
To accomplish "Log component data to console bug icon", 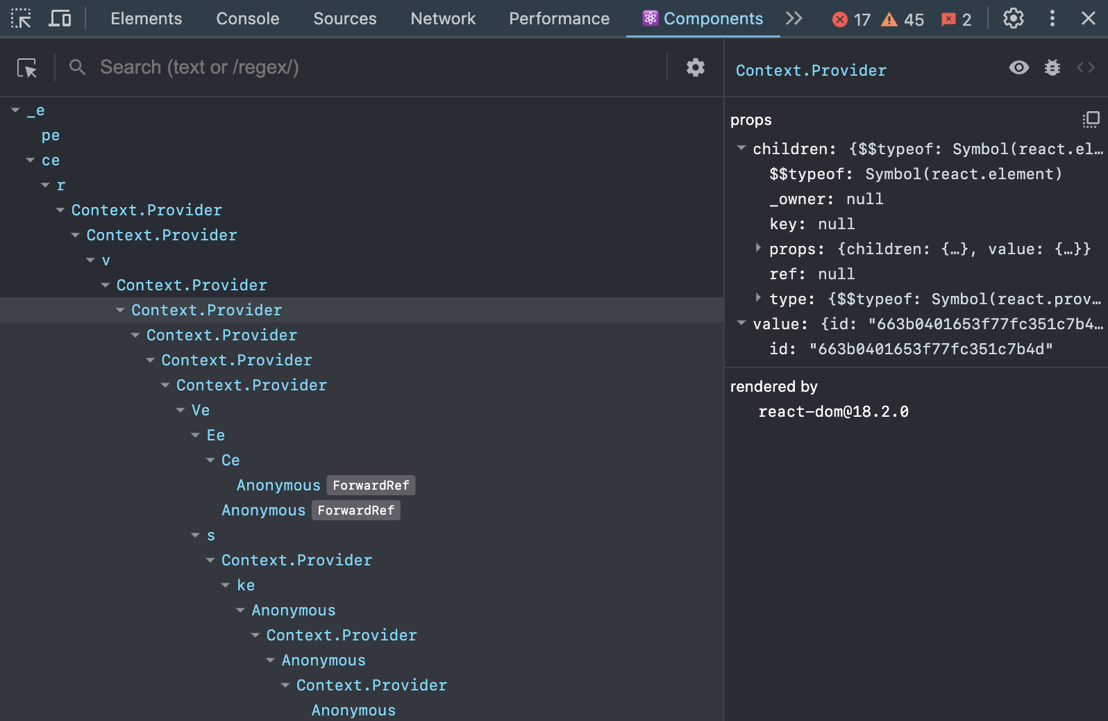I will pyautogui.click(x=1052, y=67).
